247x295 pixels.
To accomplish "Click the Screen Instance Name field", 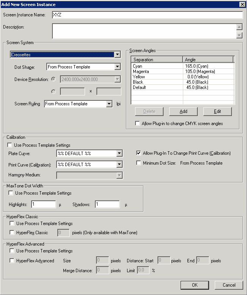I will pyautogui.click(x=147, y=15).
